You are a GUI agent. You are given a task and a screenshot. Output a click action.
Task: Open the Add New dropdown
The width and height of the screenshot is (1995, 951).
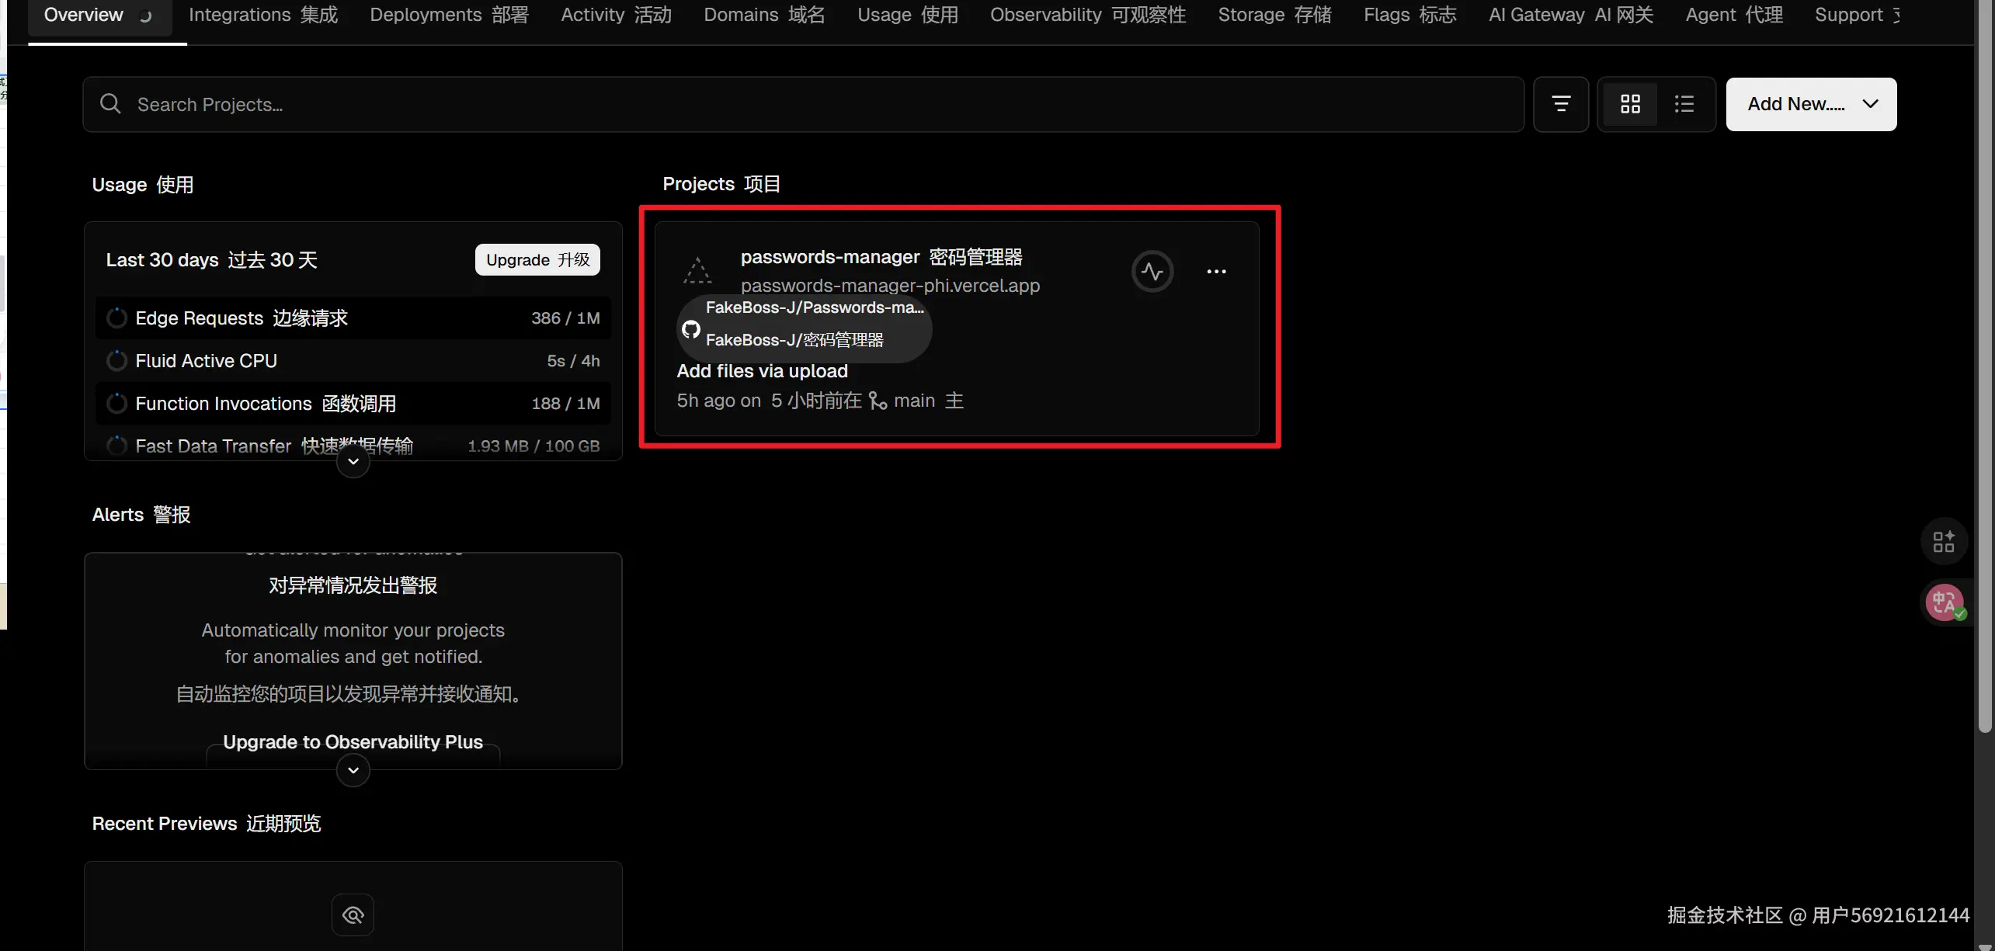[x=1810, y=104]
